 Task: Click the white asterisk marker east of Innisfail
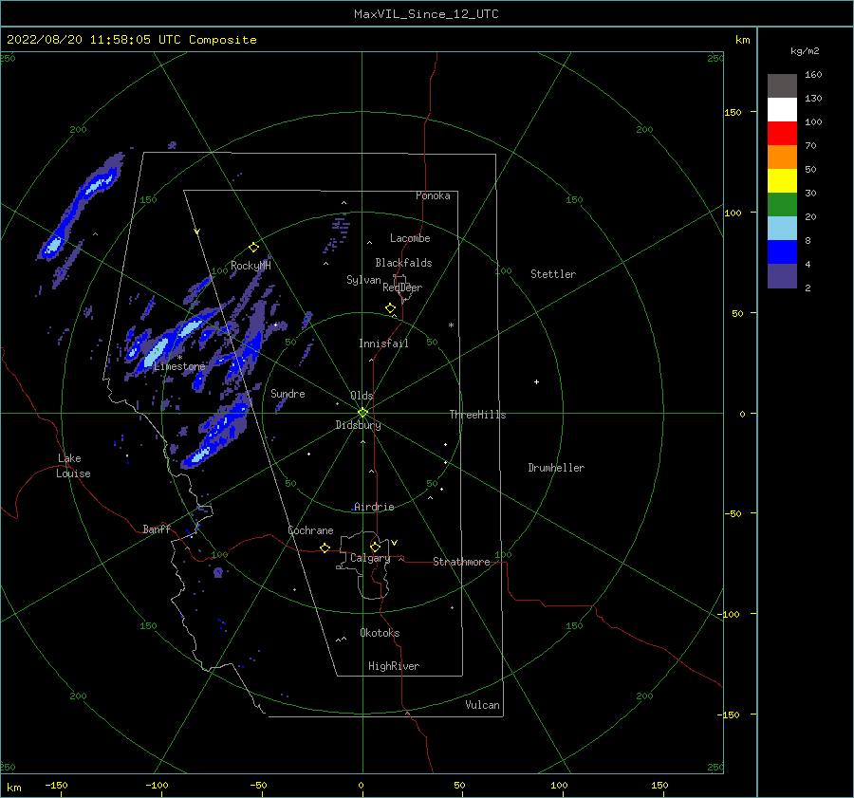(x=451, y=325)
